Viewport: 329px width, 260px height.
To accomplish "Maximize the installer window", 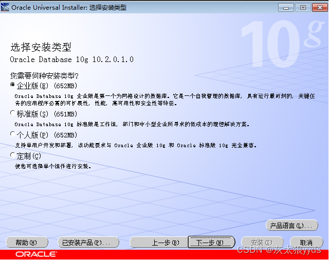I will [303, 8].
